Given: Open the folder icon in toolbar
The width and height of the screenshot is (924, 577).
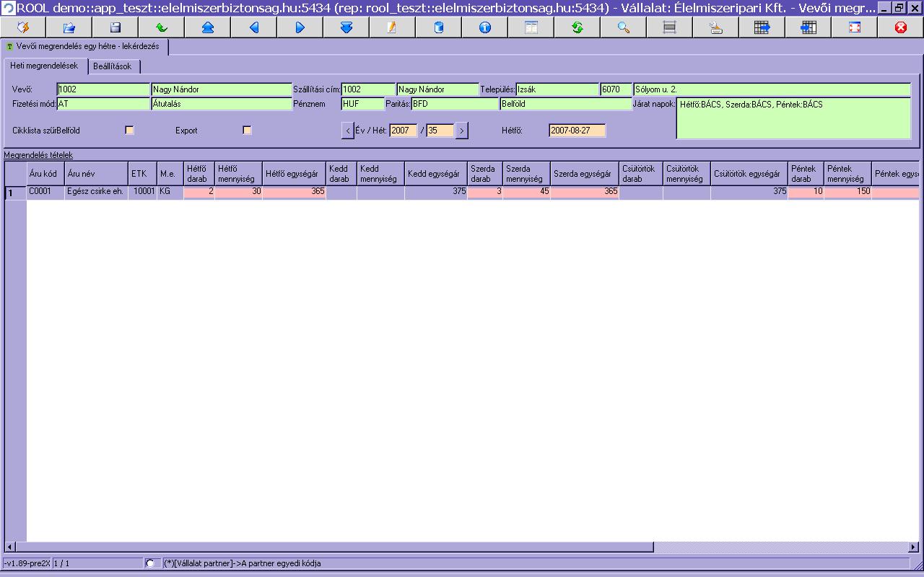Looking at the screenshot, I should point(69,27).
